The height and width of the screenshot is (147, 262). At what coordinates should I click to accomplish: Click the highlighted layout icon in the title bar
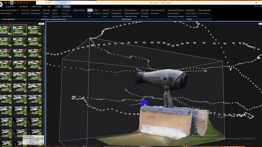click(12, 3)
